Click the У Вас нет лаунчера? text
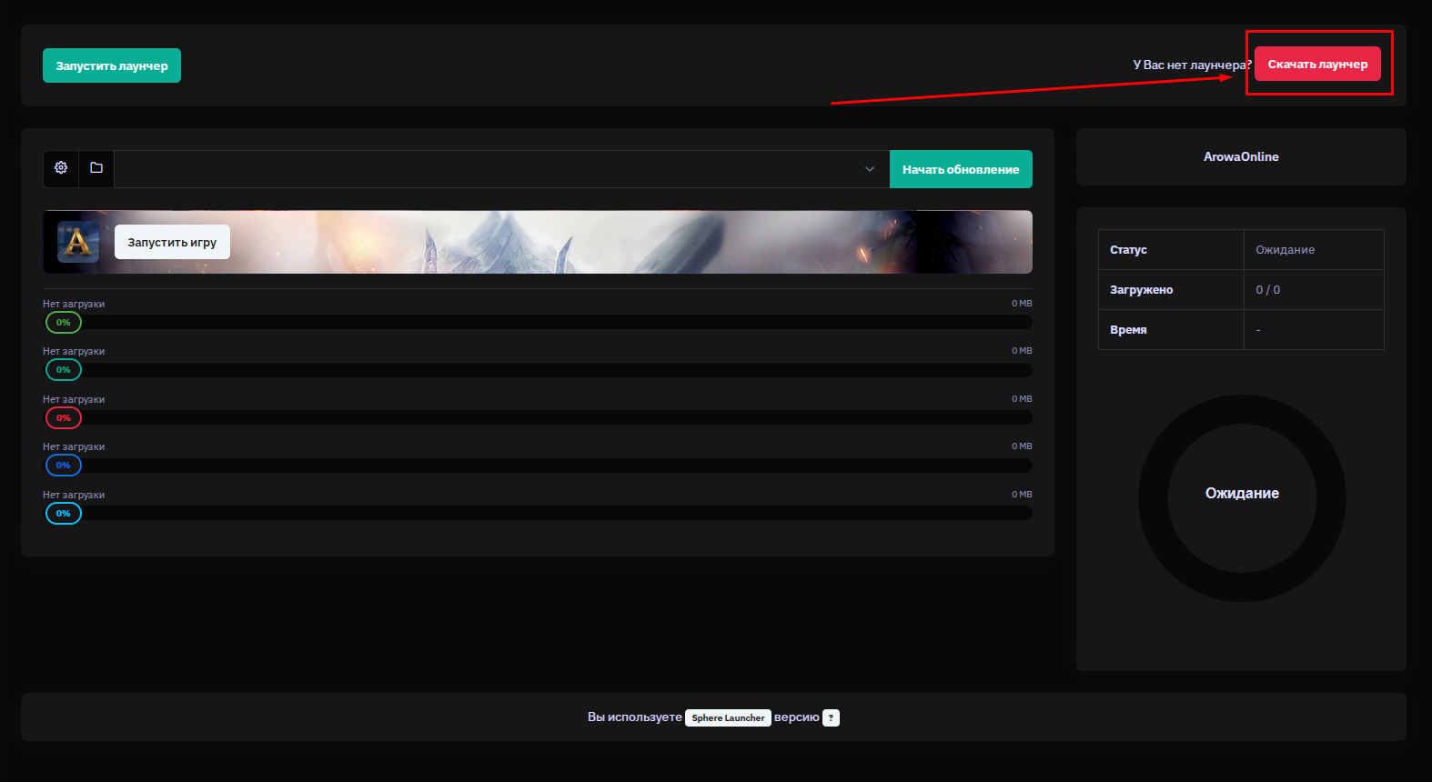Screen dimensions: 1432x782 1192,65
